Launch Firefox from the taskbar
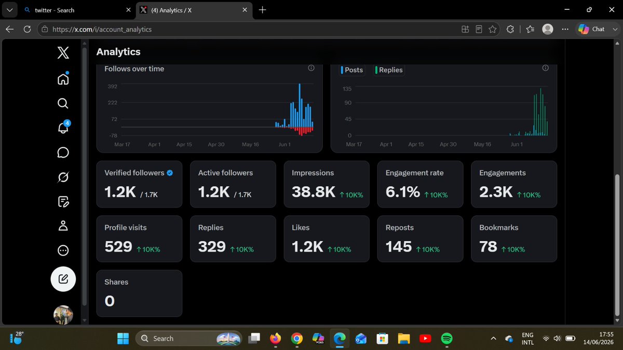This screenshot has height=350, width=623. (275, 339)
